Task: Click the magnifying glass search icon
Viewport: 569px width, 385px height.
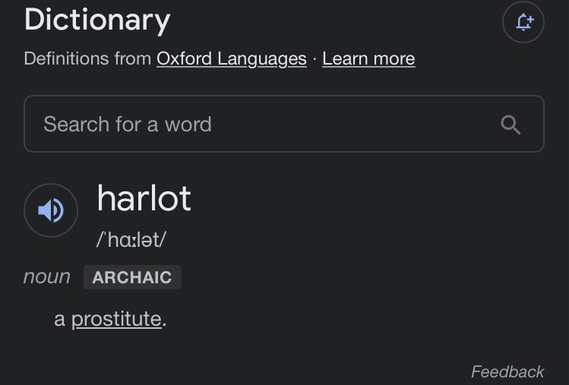Action: [511, 125]
